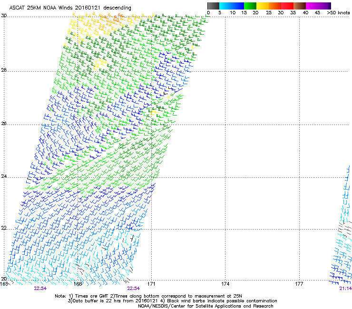
Task: Click the longitude axis label '168'
Action: pyautogui.click(x=78, y=284)
